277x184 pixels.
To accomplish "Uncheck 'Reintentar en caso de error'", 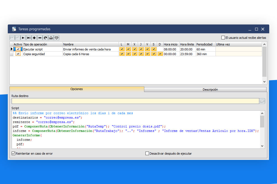I will pyautogui.click(x=14, y=154).
